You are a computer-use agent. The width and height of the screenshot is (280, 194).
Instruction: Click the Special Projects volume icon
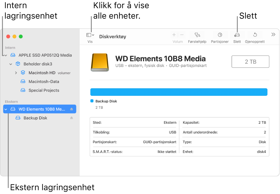[23, 90]
